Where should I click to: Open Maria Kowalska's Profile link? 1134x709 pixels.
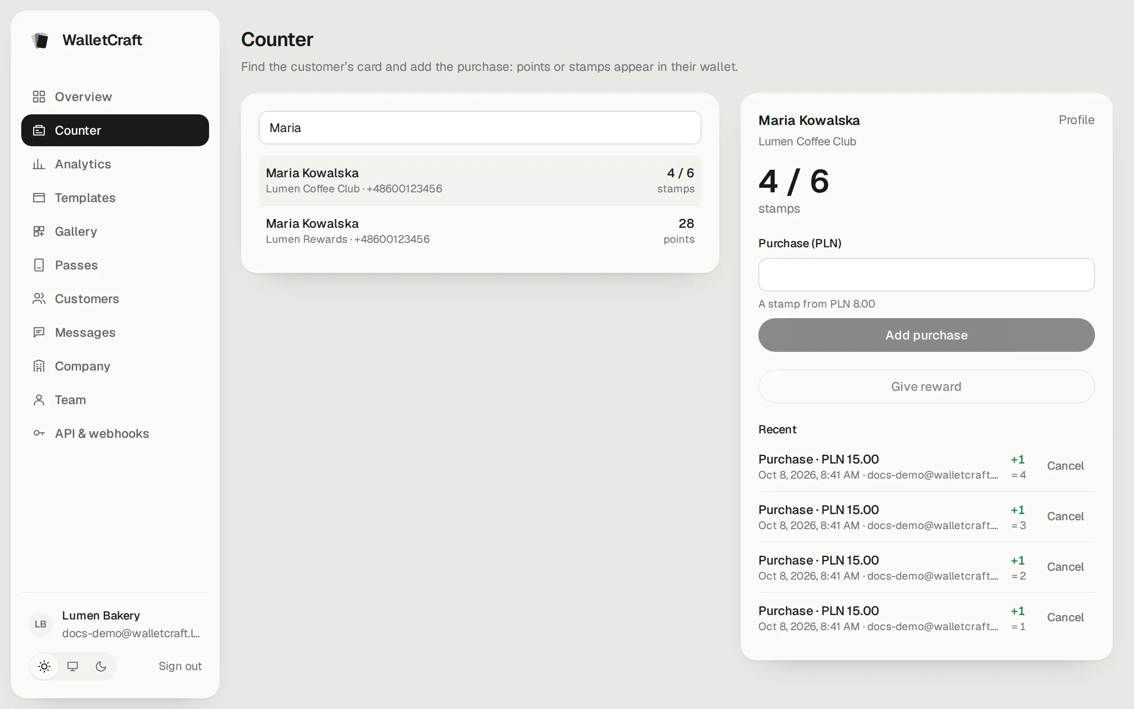point(1076,120)
